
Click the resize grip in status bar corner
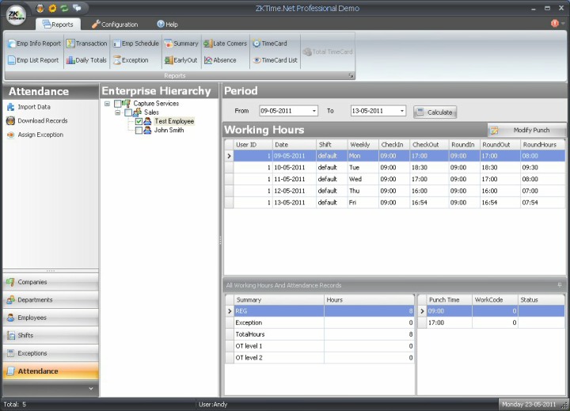coord(564,405)
